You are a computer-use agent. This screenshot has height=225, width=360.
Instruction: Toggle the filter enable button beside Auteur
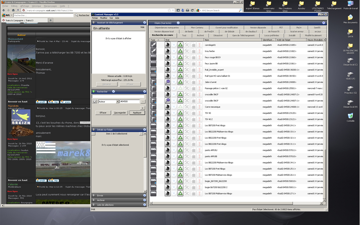(x=95, y=102)
